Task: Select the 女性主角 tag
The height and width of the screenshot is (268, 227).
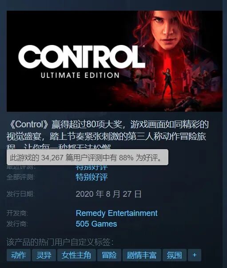Action: pyautogui.click(x=76, y=255)
